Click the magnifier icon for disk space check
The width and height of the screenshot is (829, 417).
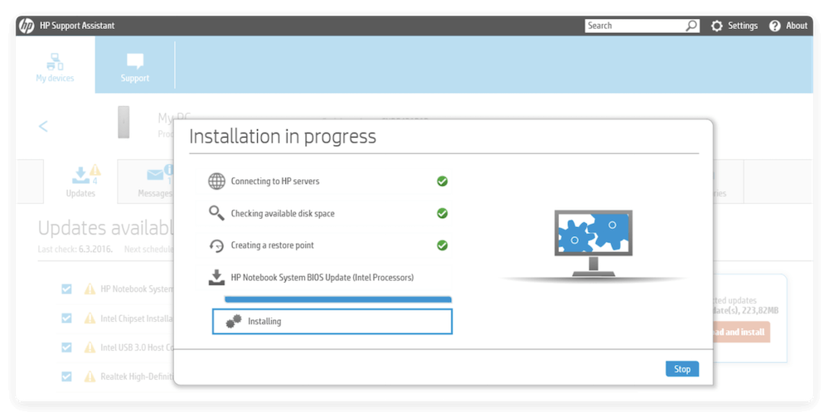216,213
